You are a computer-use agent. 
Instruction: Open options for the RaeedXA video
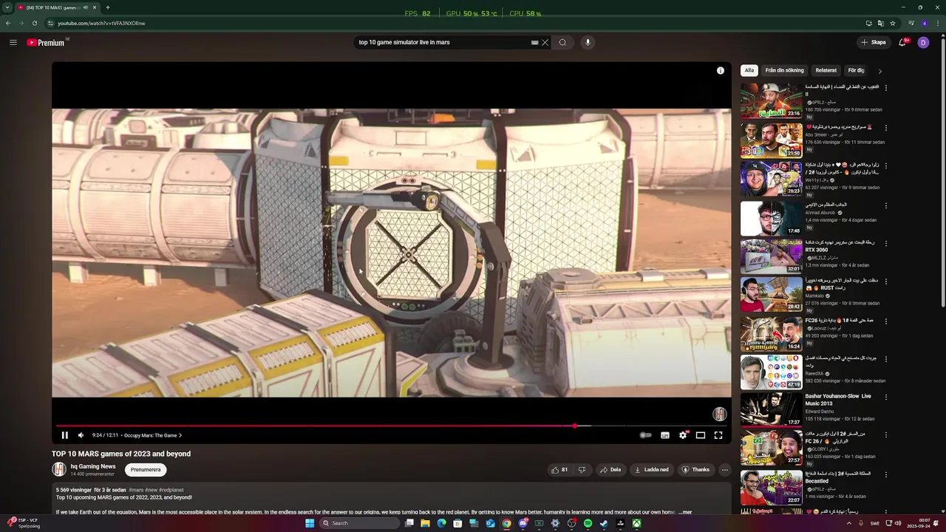886,359
